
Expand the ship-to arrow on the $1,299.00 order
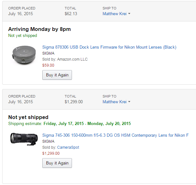point(129,102)
